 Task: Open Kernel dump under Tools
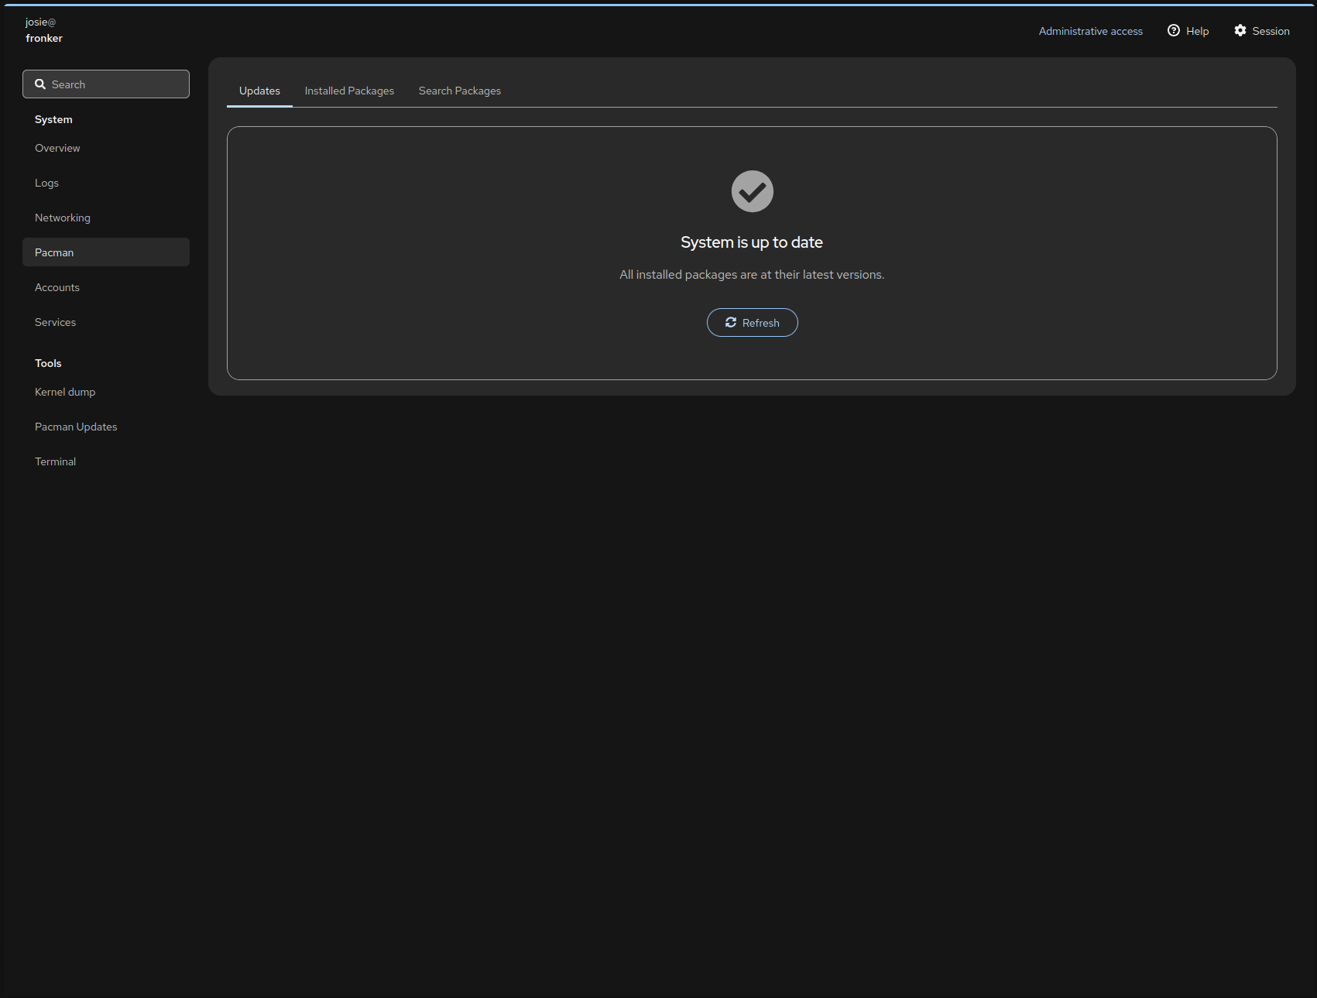coord(65,392)
